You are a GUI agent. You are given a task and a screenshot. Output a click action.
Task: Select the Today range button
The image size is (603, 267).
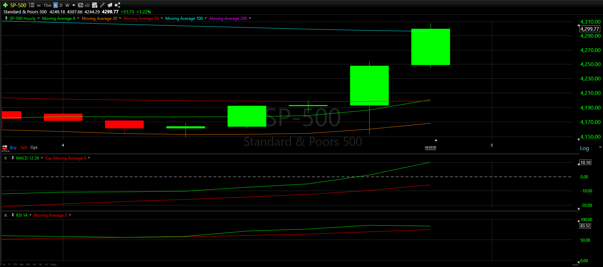click(53, 265)
